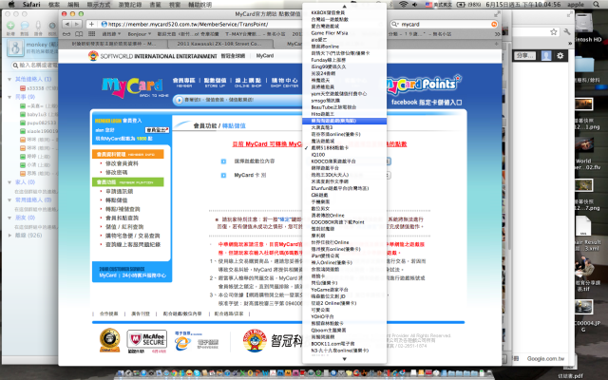Image resolution: width=608 pixels, height=380 pixels.
Task: Click the 'MyCard' link beside Softworld header
Action: click(x=265, y=56)
